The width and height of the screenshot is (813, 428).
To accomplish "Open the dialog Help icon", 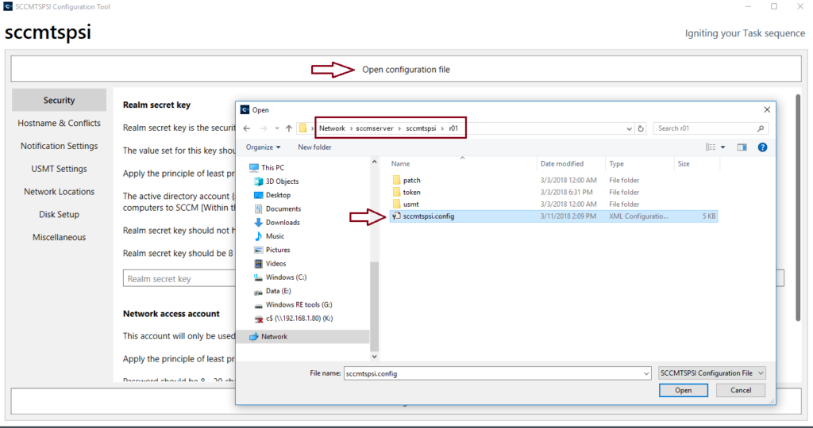I will click(762, 147).
